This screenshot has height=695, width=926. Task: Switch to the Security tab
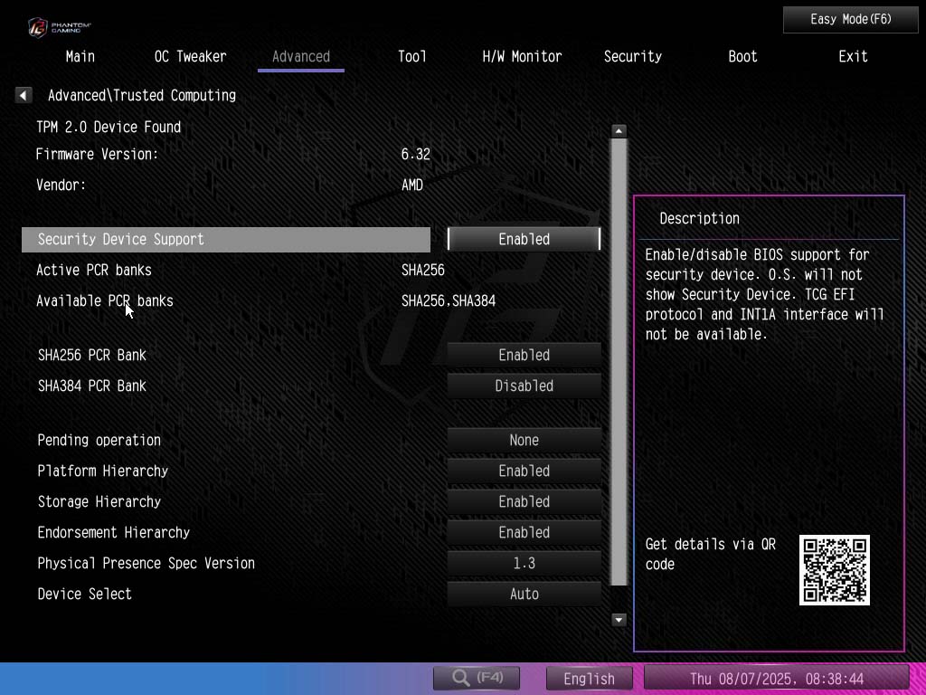tap(632, 56)
